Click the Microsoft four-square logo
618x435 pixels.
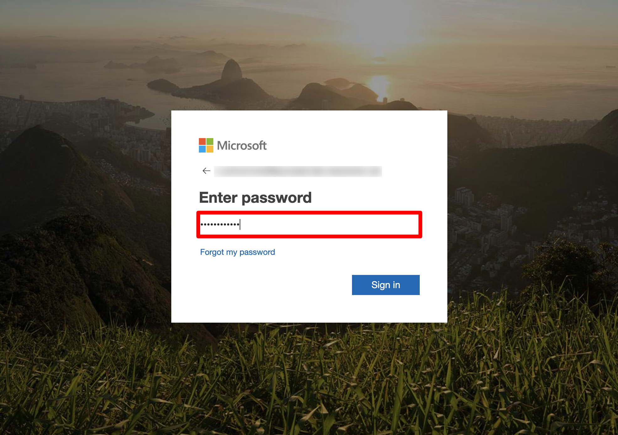tap(206, 145)
